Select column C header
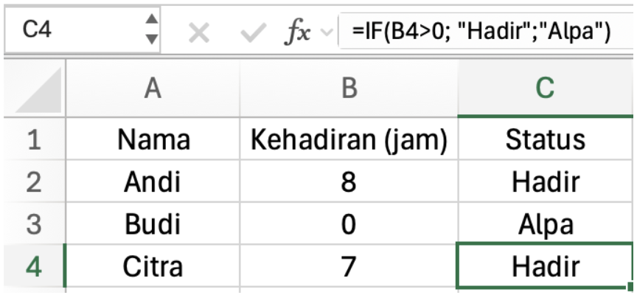The height and width of the screenshot is (295, 637). point(545,88)
